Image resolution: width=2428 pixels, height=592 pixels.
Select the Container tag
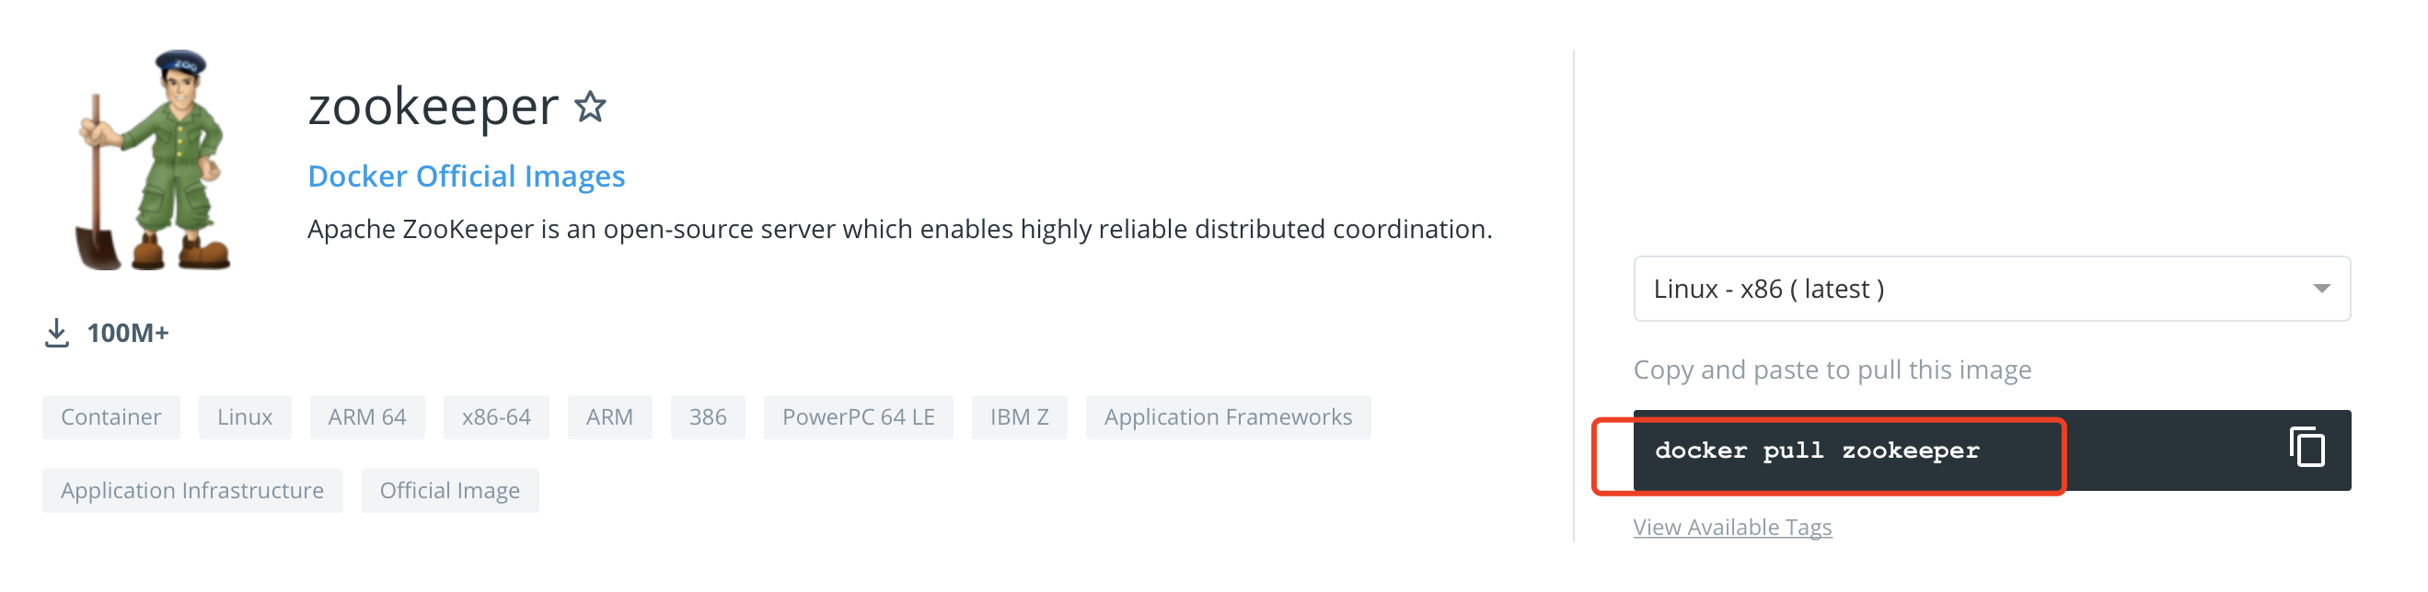coord(111,417)
